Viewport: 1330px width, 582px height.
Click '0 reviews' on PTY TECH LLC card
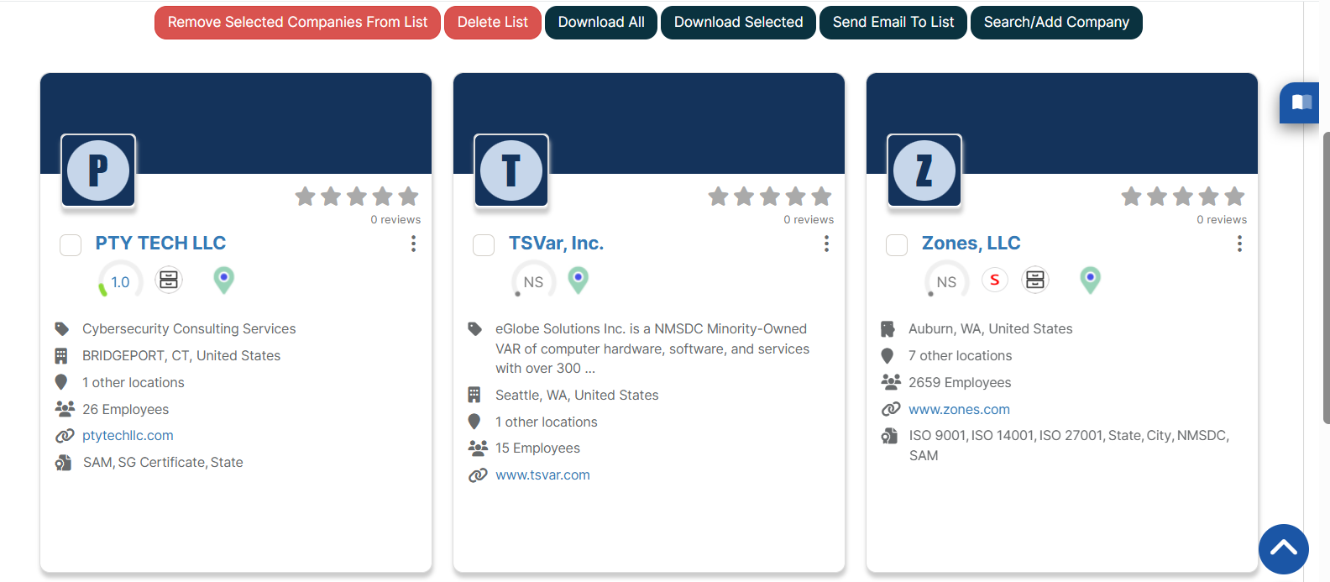pyautogui.click(x=395, y=220)
